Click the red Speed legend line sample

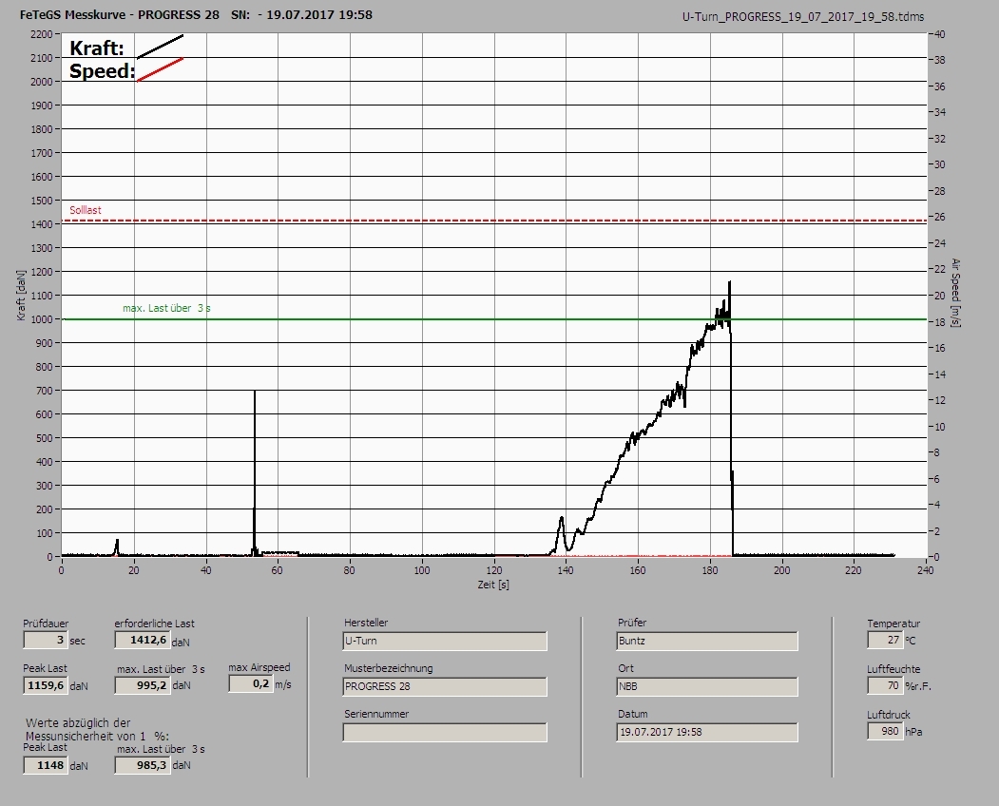pyautogui.click(x=160, y=69)
